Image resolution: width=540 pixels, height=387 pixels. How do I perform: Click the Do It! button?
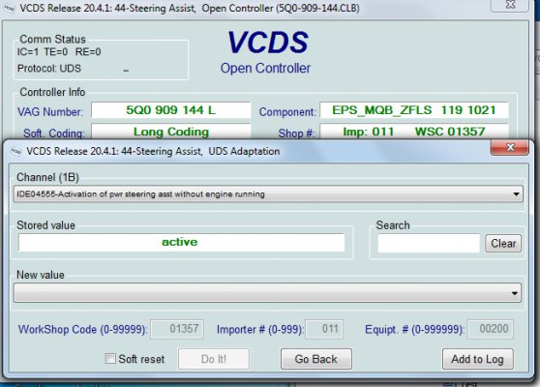point(214,359)
